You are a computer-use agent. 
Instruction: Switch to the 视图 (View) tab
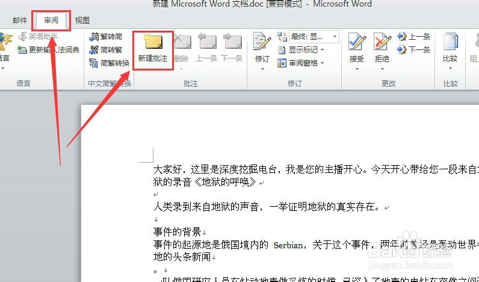point(82,20)
